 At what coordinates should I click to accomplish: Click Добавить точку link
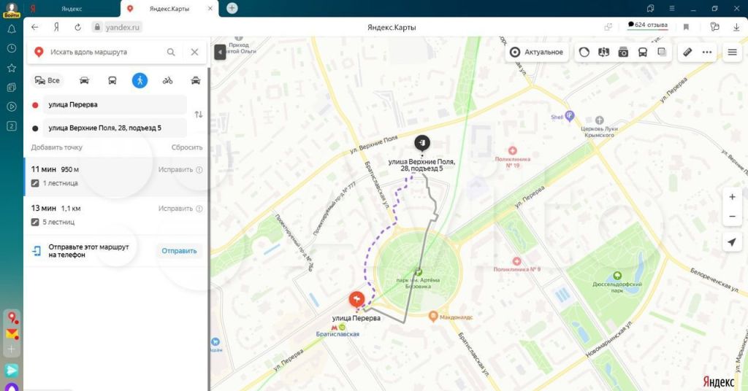[x=57, y=147]
